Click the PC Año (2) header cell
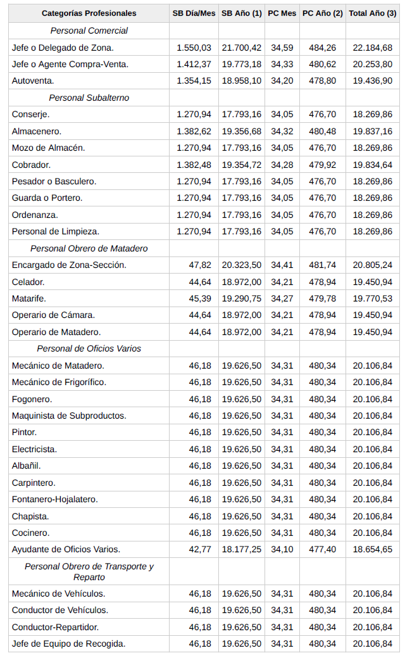 (x=322, y=13)
